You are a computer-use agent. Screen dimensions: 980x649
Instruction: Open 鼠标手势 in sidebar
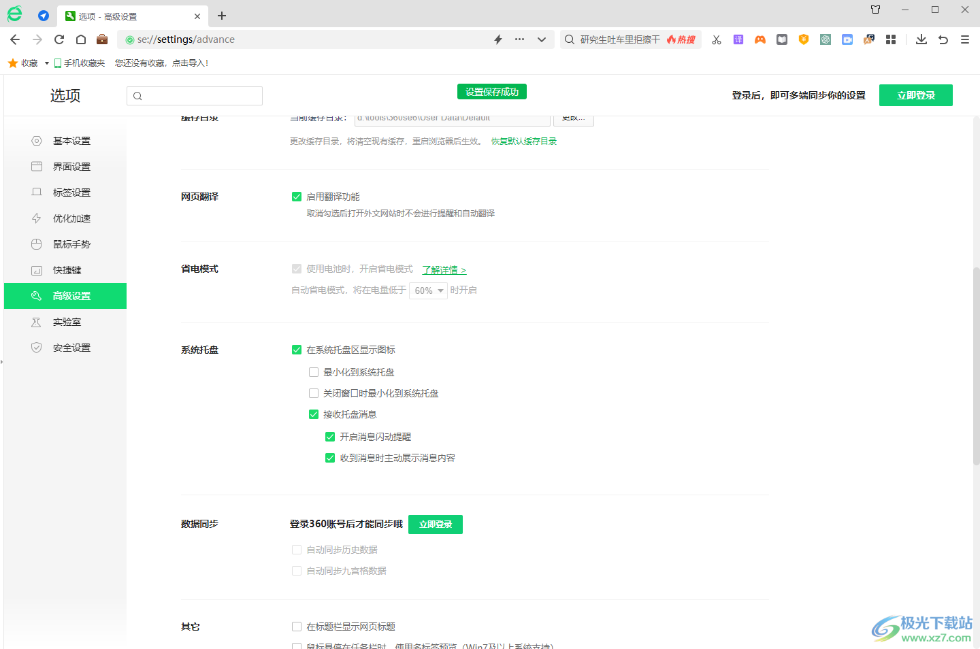(65, 244)
